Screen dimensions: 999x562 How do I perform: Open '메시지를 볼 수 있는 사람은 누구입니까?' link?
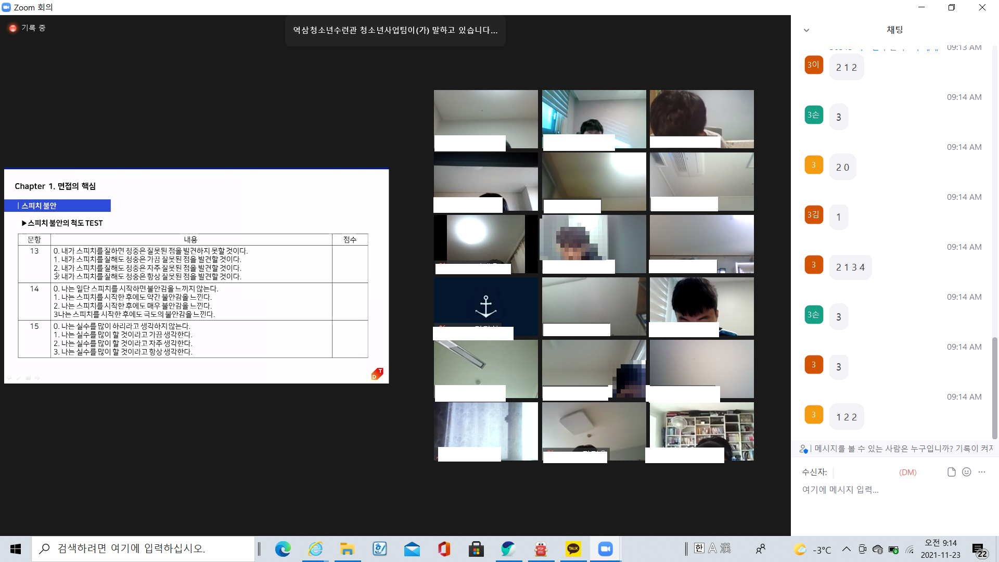click(903, 449)
